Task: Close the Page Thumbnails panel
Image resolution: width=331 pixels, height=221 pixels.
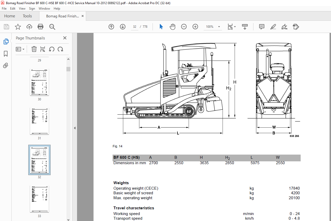Action: (65, 38)
